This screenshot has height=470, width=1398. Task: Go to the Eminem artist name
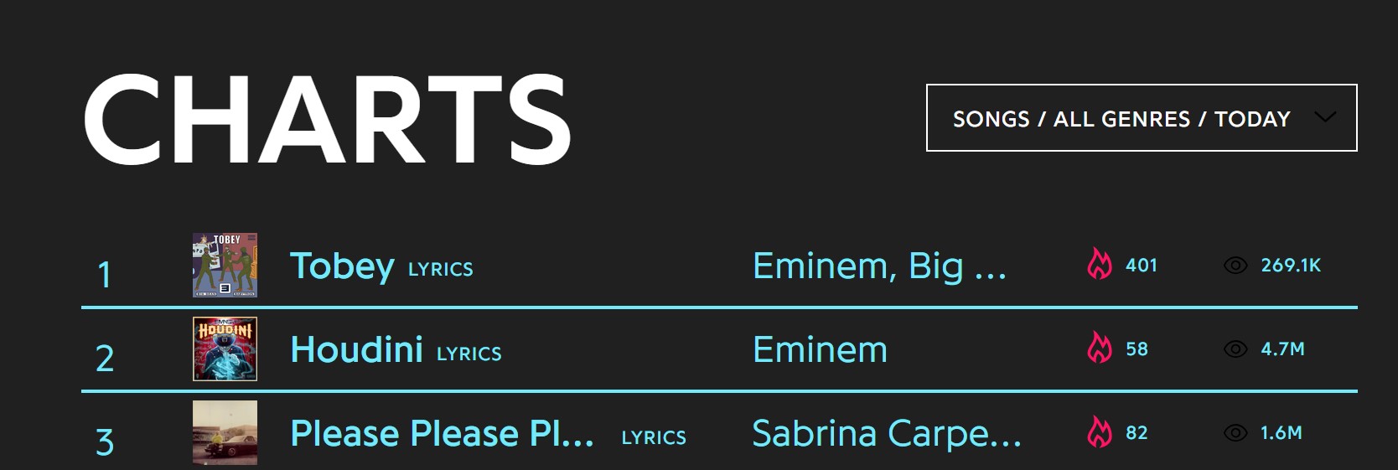(820, 349)
